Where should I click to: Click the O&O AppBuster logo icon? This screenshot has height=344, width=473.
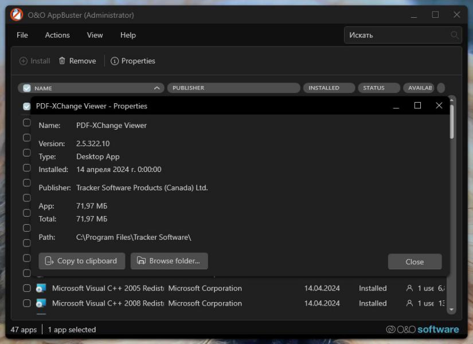pyautogui.click(x=17, y=15)
